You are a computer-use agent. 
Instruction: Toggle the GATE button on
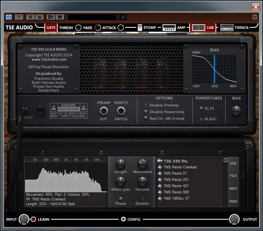click(x=51, y=28)
